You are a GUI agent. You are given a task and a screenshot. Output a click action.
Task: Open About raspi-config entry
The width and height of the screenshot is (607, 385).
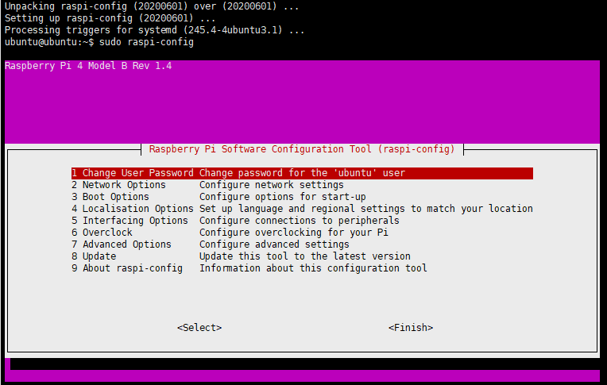127,268
